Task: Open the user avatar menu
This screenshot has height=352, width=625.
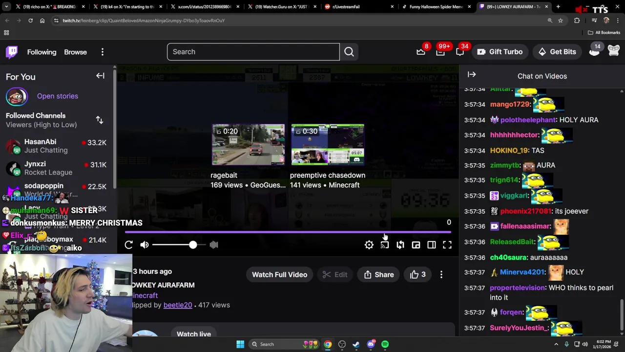Action: [614, 51]
